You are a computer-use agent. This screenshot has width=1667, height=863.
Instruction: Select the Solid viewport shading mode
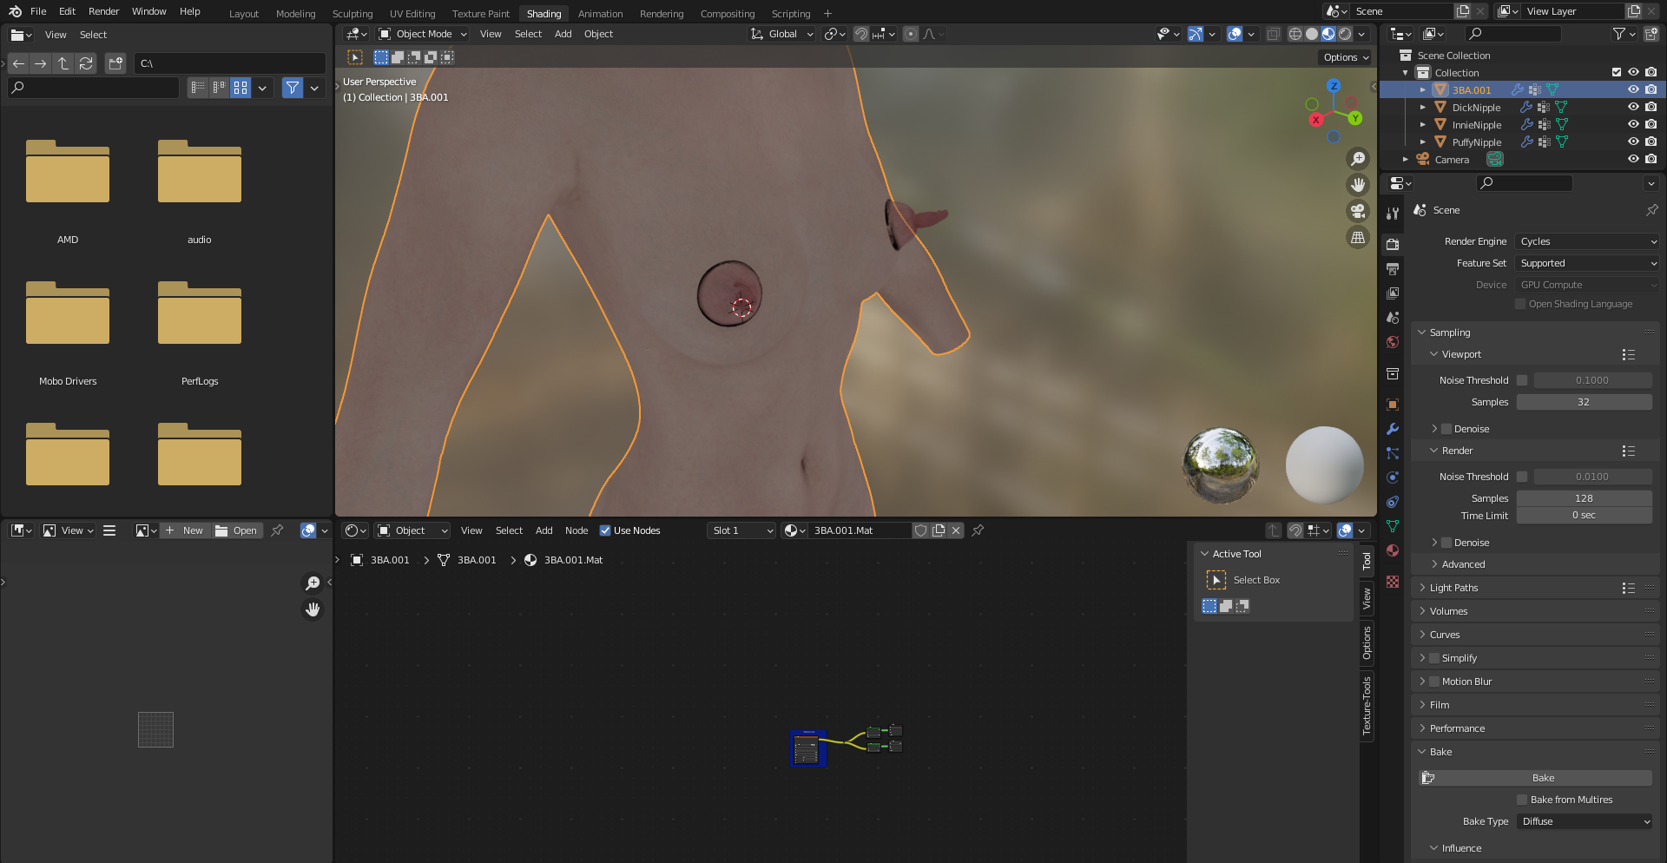tap(1312, 34)
